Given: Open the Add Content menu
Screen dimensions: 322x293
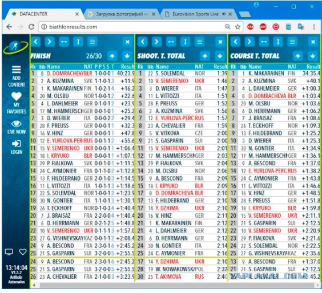Looking at the screenshot, I should (x=16, y=76).
